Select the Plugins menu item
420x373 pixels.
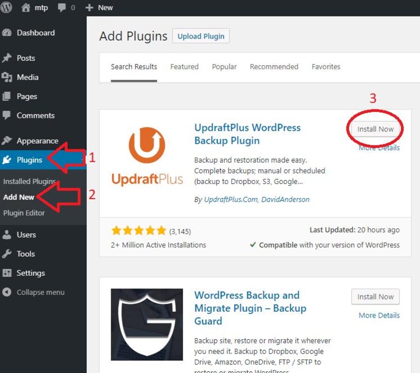coord(30,160)
